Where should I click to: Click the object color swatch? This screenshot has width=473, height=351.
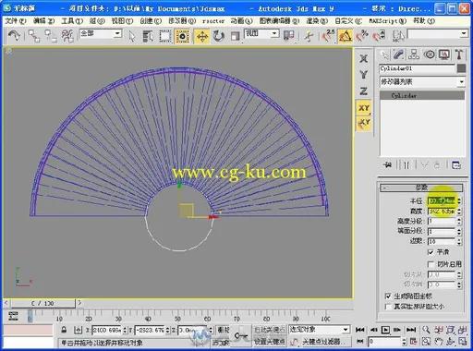point(461,68)
